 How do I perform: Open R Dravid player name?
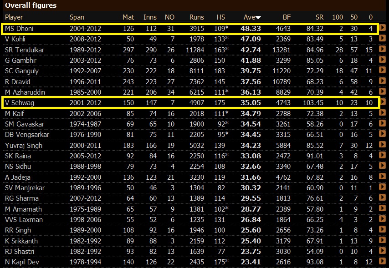[17, 82]
